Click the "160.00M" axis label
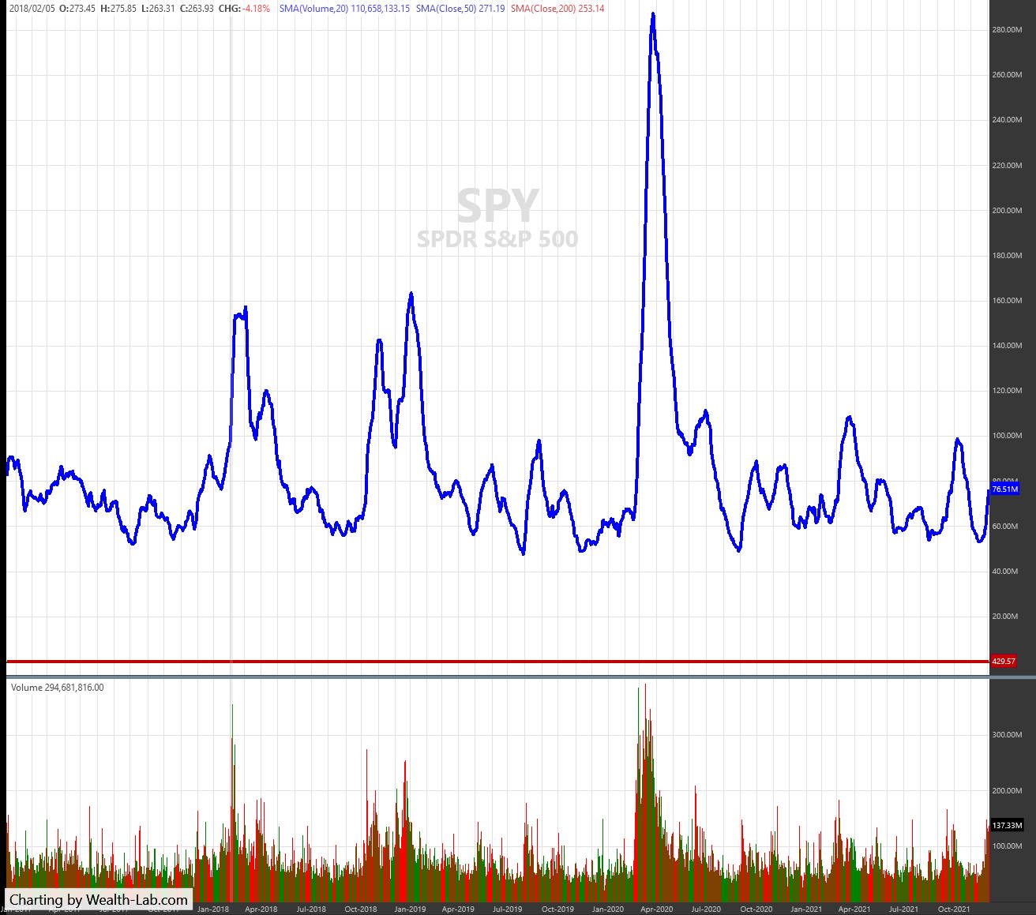The image size is (1036, 915). [1008, 301]
